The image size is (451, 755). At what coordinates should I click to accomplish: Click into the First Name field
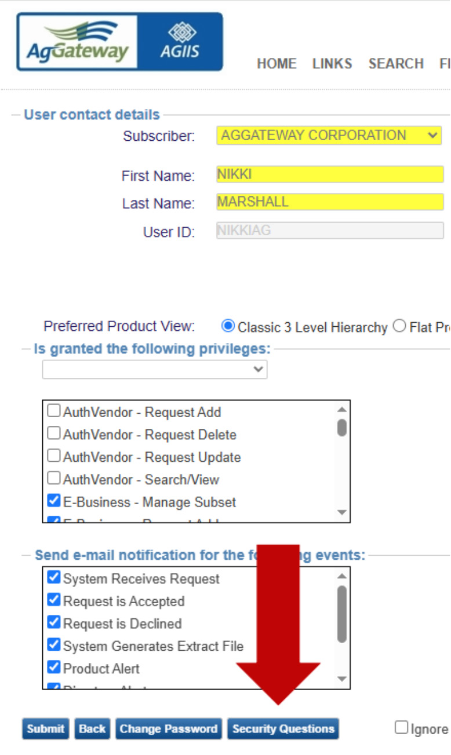[329, 174]
